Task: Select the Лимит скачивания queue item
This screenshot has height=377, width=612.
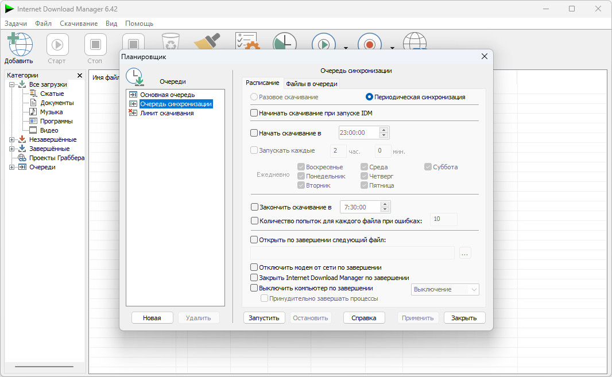Action: pos(166,113)
